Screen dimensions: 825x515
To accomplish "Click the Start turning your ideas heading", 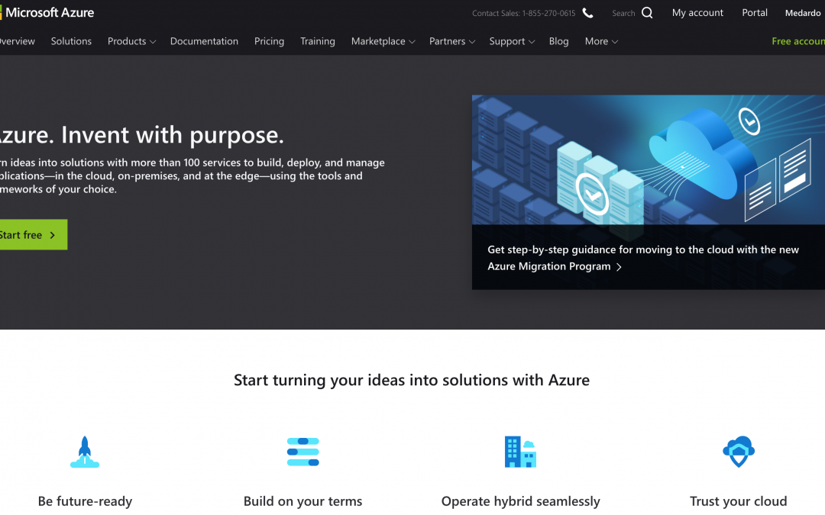I will coord(412,380).
